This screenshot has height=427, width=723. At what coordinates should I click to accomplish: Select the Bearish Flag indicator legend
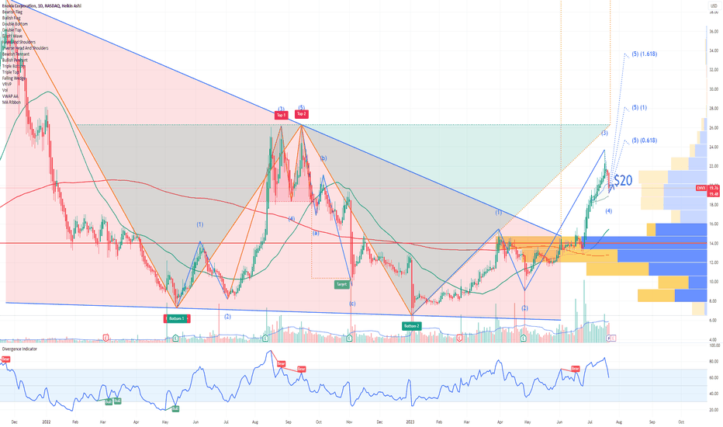point(12,12)
